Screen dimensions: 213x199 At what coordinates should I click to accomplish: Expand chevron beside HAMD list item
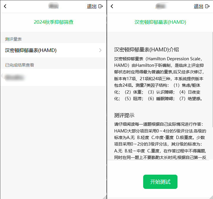coord(100,50)
